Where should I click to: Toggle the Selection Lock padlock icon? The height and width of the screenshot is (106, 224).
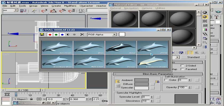pyautogui.click(x=31, y=99)
